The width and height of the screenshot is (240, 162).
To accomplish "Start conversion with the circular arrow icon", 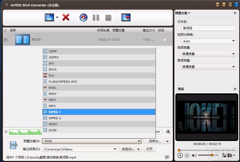I will [83, 17].
